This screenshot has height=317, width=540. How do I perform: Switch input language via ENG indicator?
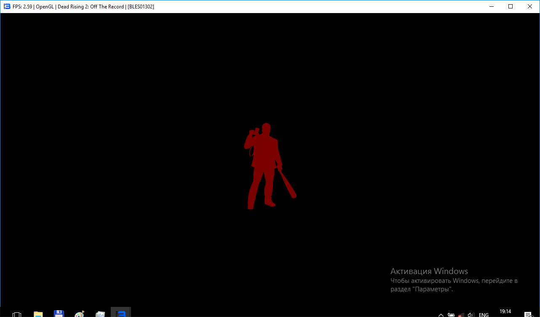coord(484,315)
